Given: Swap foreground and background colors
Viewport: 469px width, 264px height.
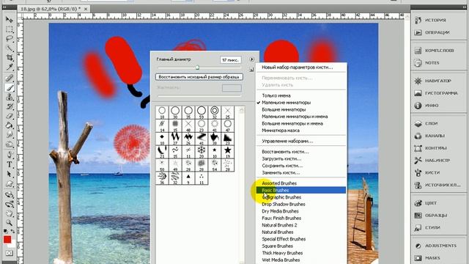Looking at the screenshot, I should [x=12, y=231].
